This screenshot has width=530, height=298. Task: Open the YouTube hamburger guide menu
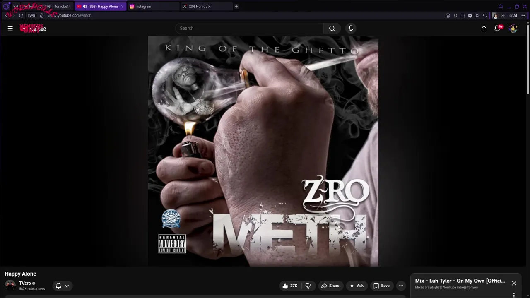[x=10, y=29]
